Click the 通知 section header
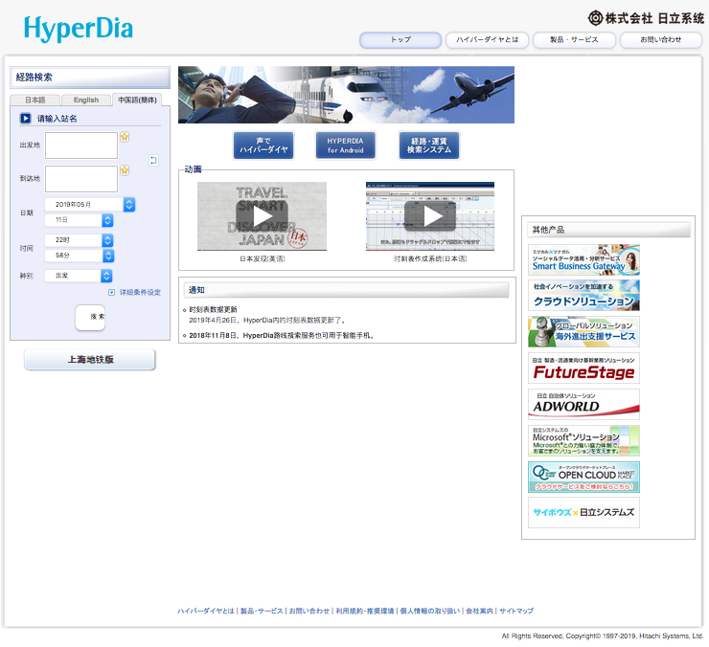The height and width of the screenshot is (647, 709). [x=347, y=290]
